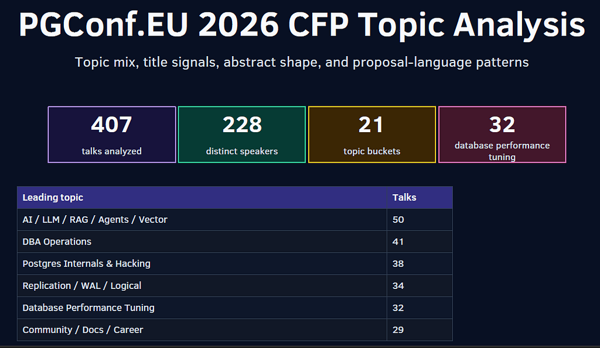Click the subtitle about topic mix
Image resolution: width=600 pixels, height=348 pixels.
(302, 62)
